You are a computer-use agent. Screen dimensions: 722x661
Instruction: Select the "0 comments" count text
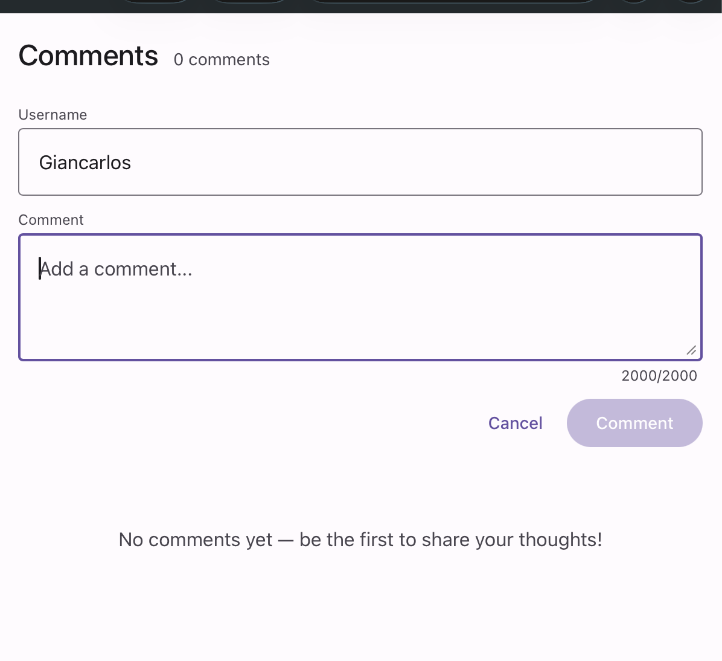222,60
